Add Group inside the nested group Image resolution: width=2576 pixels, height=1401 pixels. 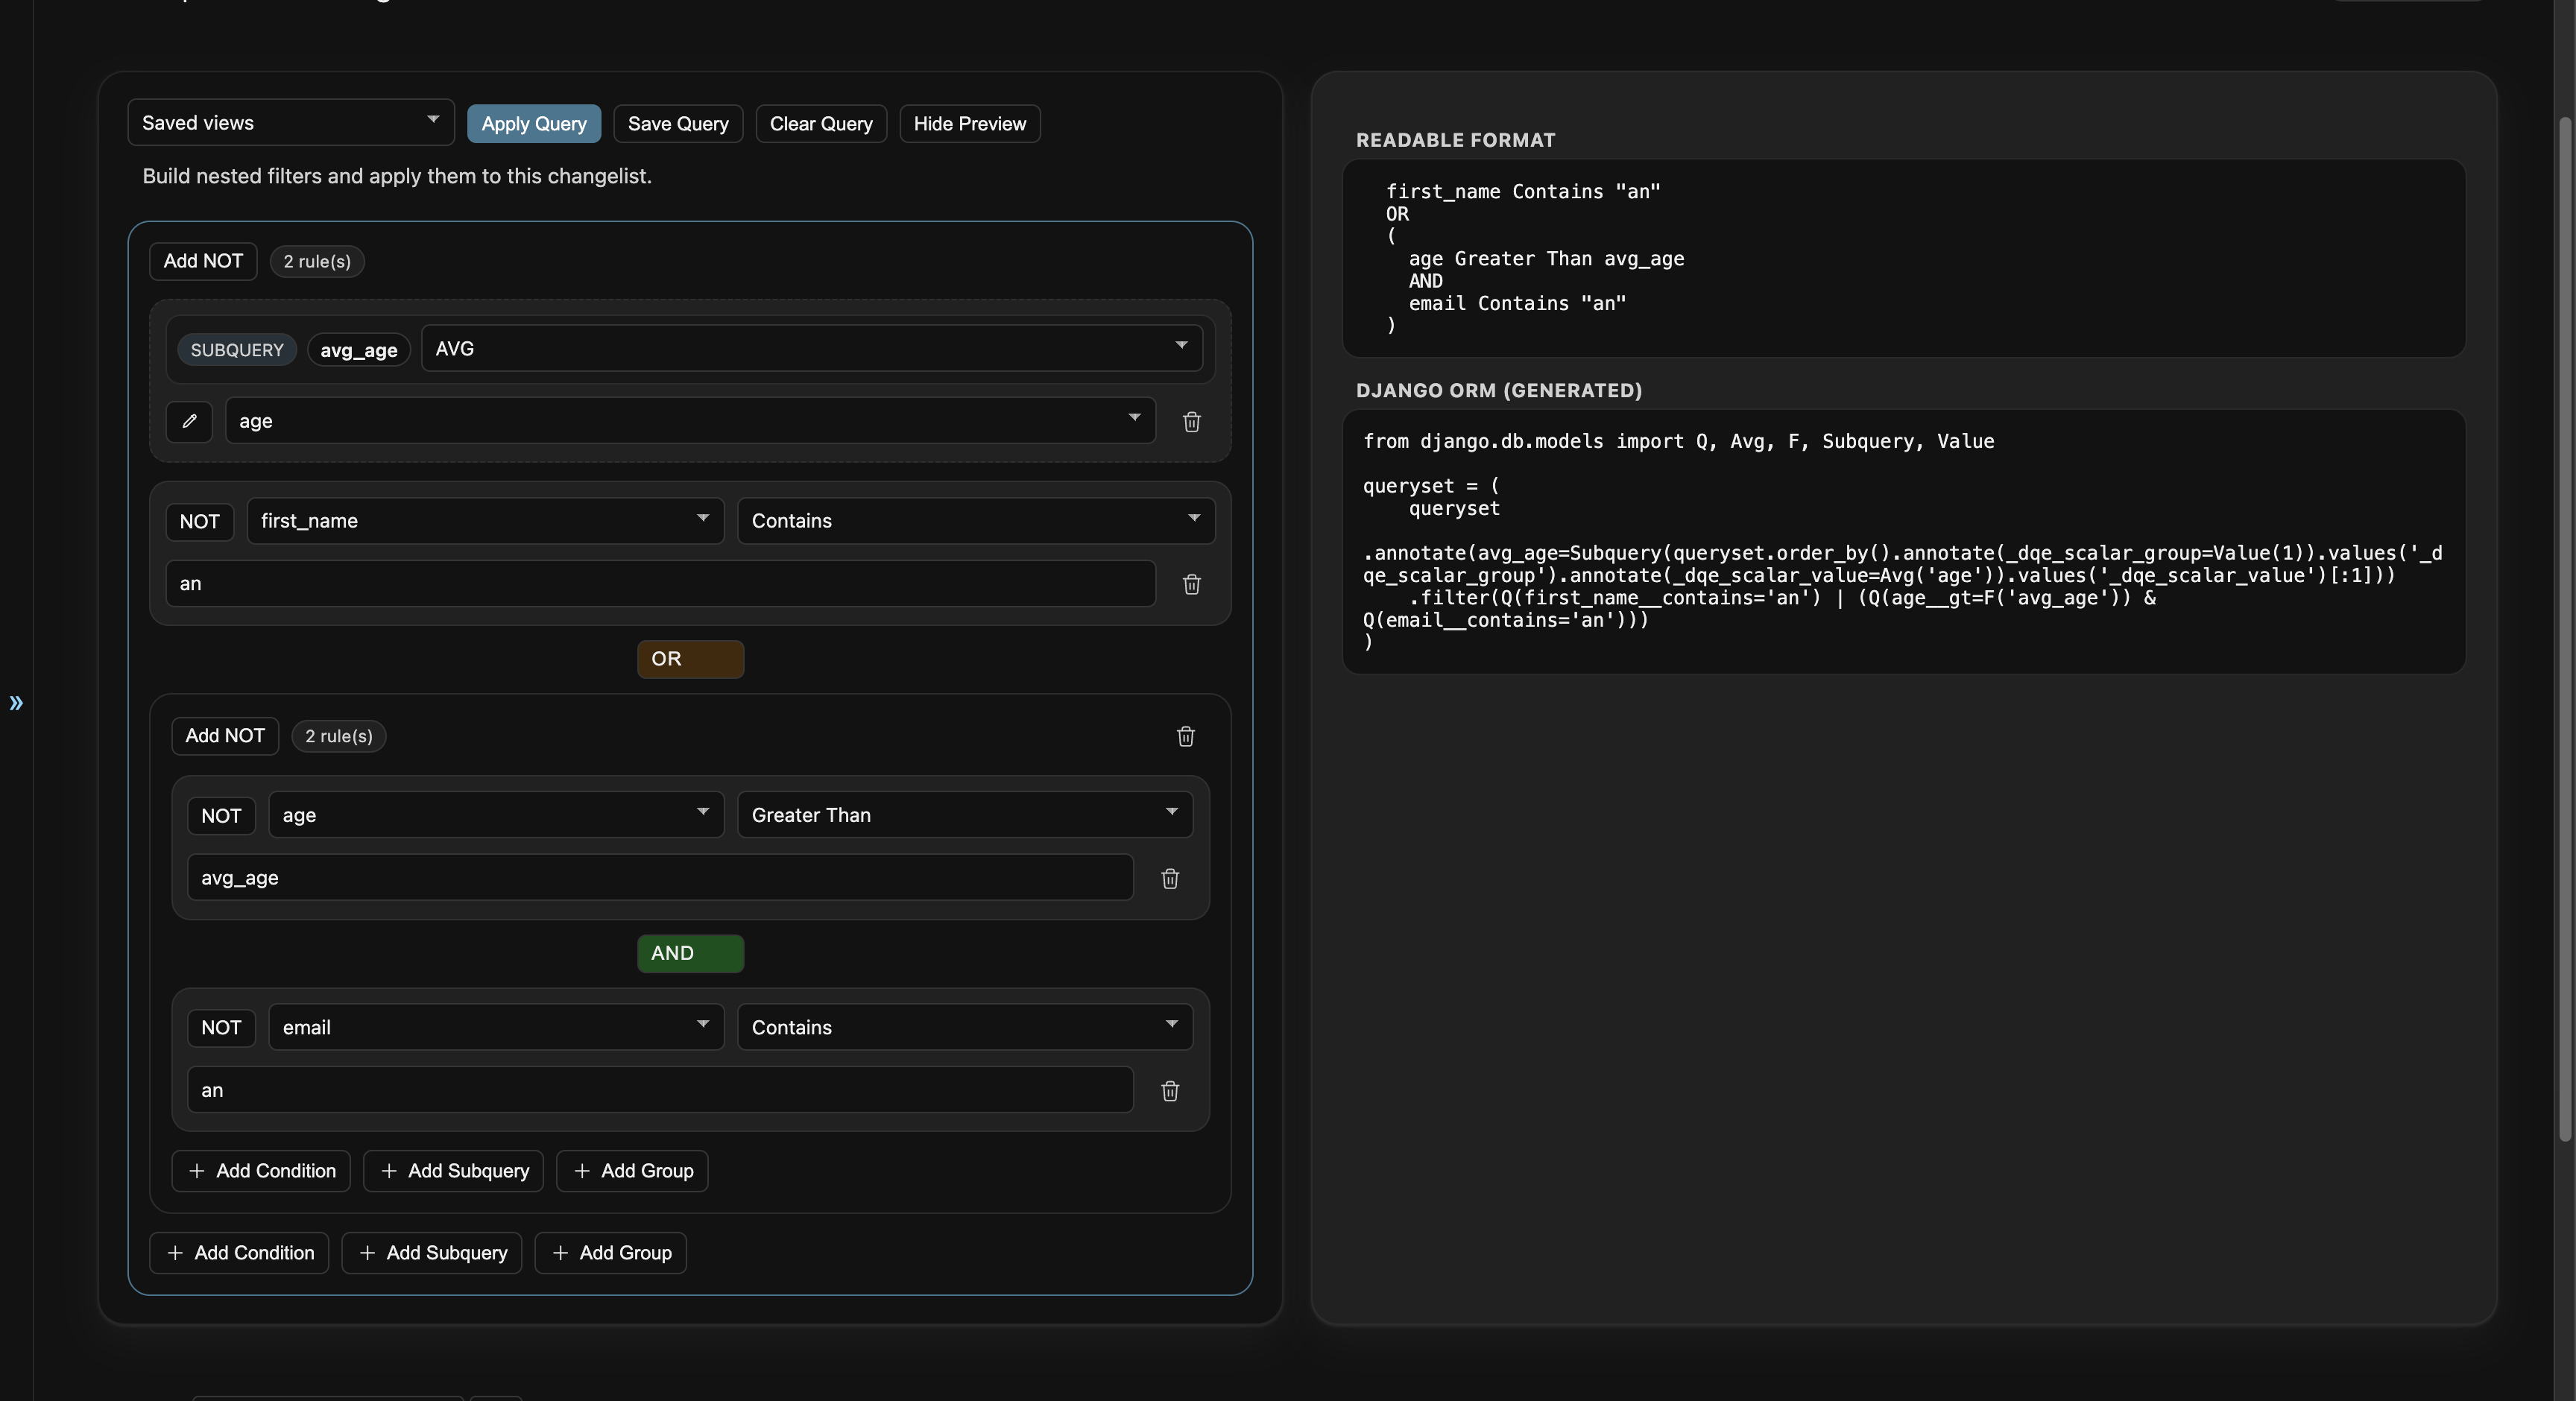tap(632, 1171)
